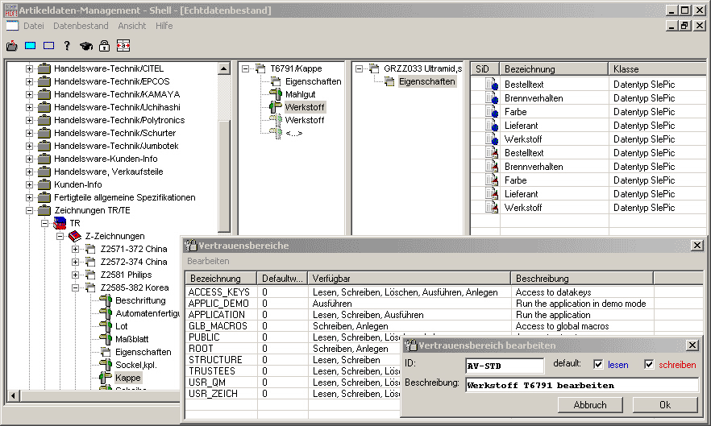Click into the ID input field
The width and height of the screenshot is (711, 426).
pyautogui.click(x=505, y=366)
